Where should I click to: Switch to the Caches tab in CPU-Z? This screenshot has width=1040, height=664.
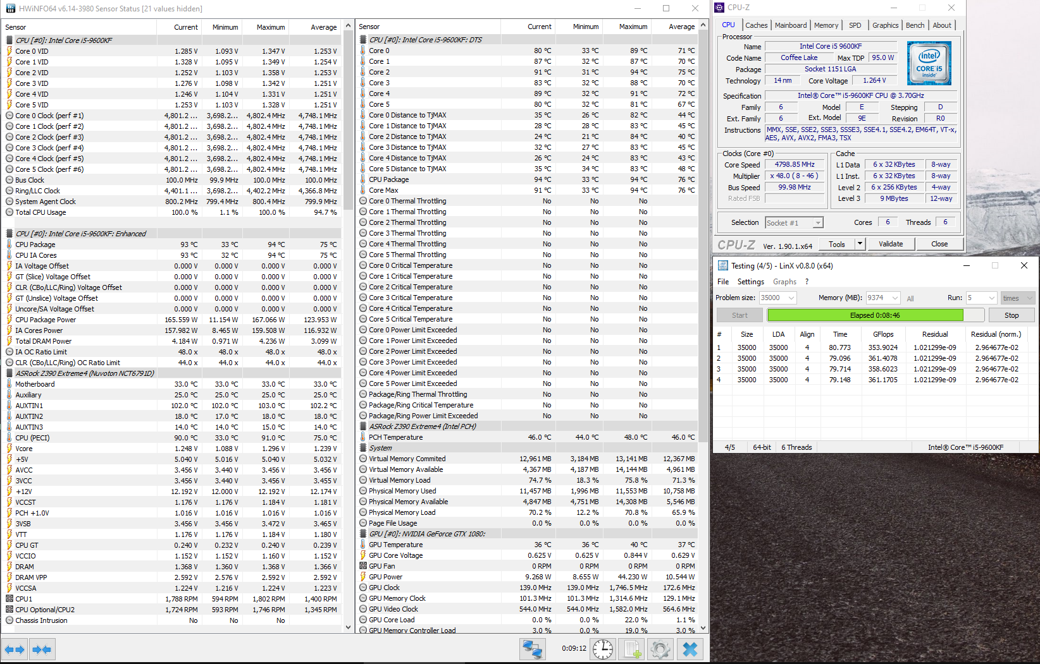(756, 25)
